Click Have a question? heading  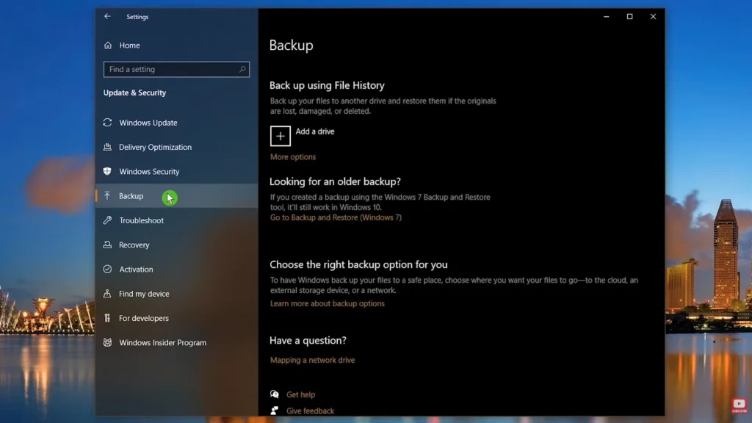tap(308, 341)
